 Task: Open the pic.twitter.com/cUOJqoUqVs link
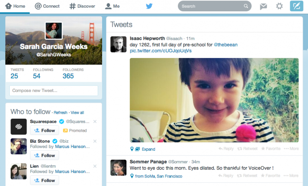160,51
